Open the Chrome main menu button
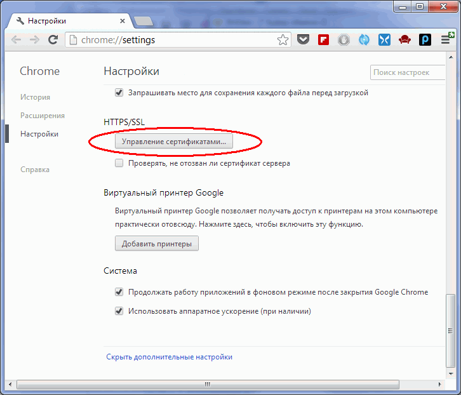Screen dimensions: 461x395 (446, 40)
